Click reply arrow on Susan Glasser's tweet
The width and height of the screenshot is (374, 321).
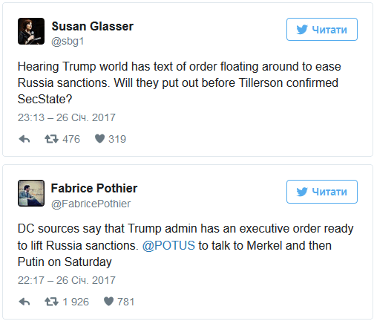pos(24,139)
